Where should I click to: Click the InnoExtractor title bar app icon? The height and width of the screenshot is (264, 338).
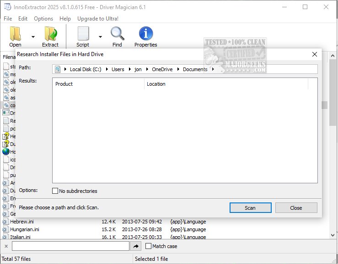click(x=7, y=7)
